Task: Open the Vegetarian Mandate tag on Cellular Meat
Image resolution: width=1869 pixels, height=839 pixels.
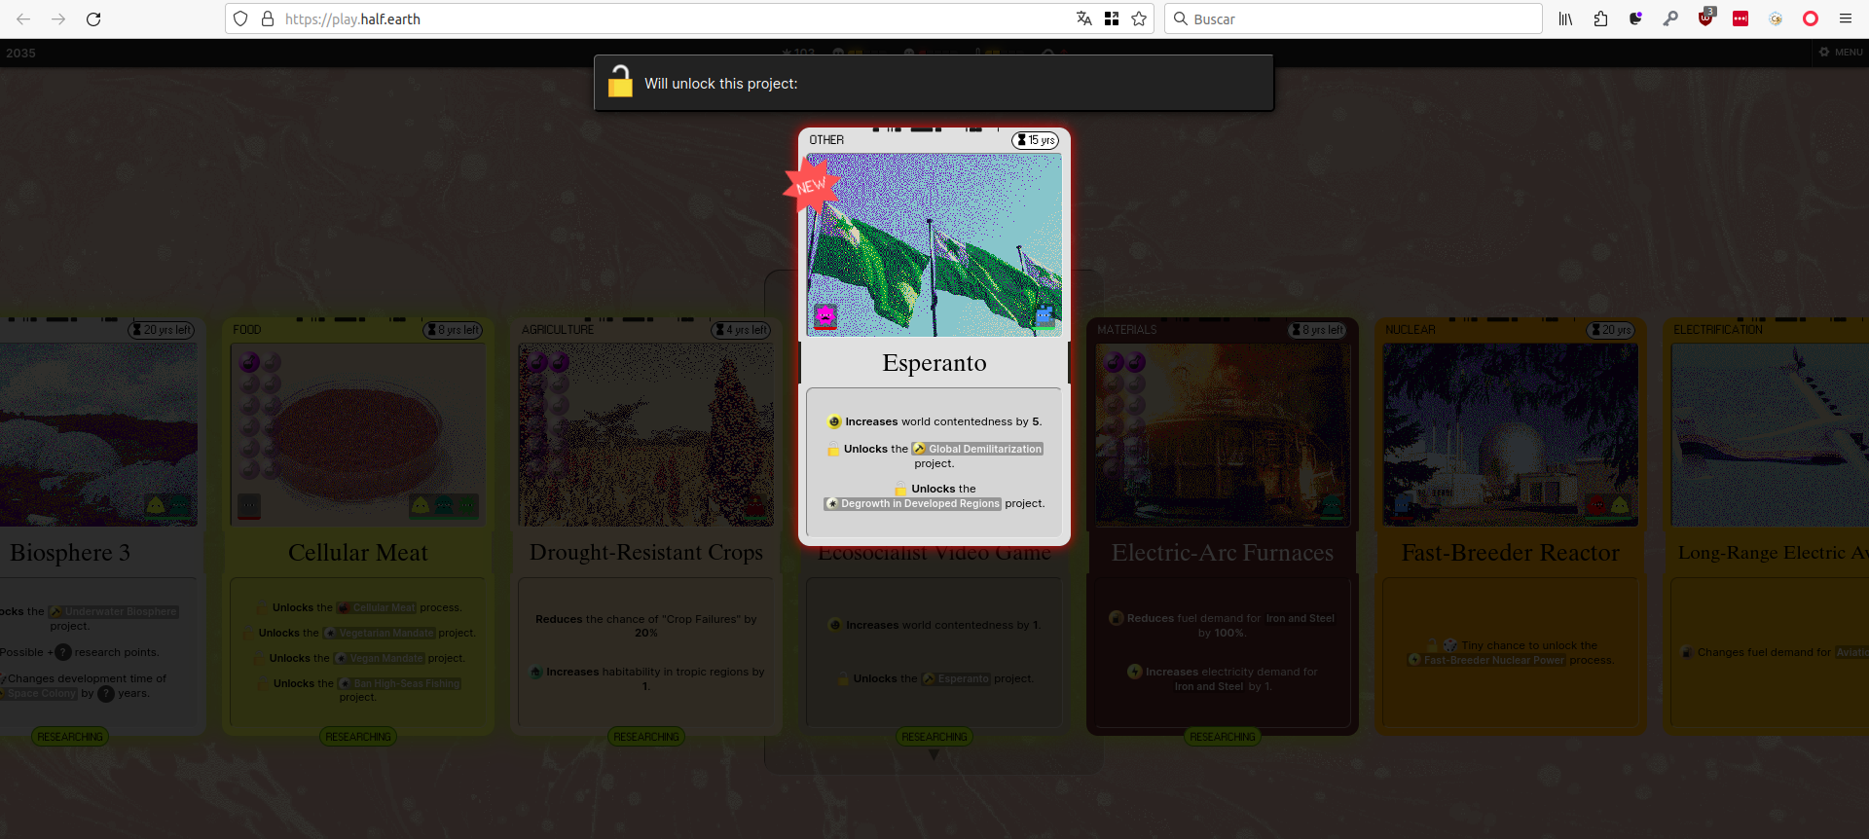Action: [x=380, y=633]
